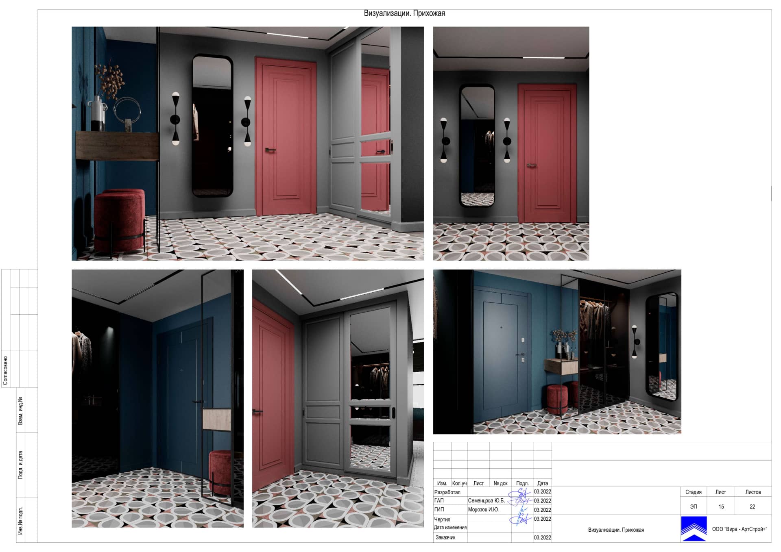Click the blue Вира - АртСтрой+ company logo

click(694, 528)
